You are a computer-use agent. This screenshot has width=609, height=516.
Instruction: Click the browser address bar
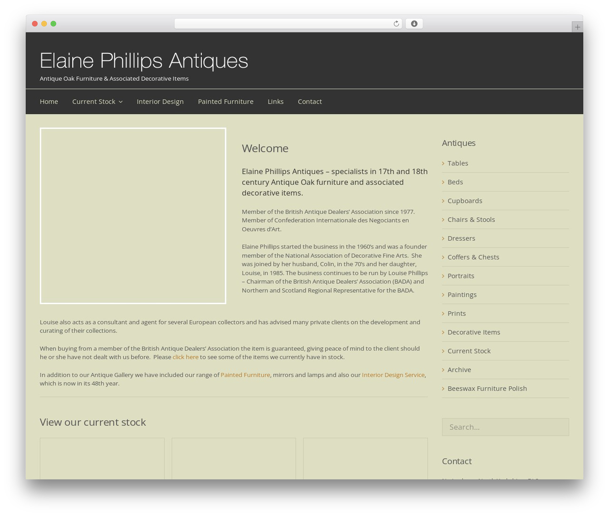click(288, 24)
